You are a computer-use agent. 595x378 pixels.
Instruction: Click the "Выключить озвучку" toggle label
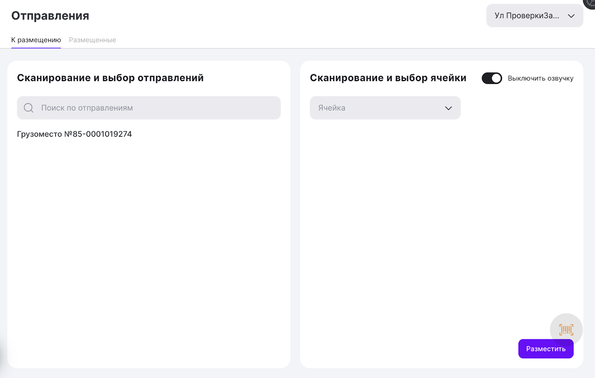pyautogui.click(x=540, y=78)
